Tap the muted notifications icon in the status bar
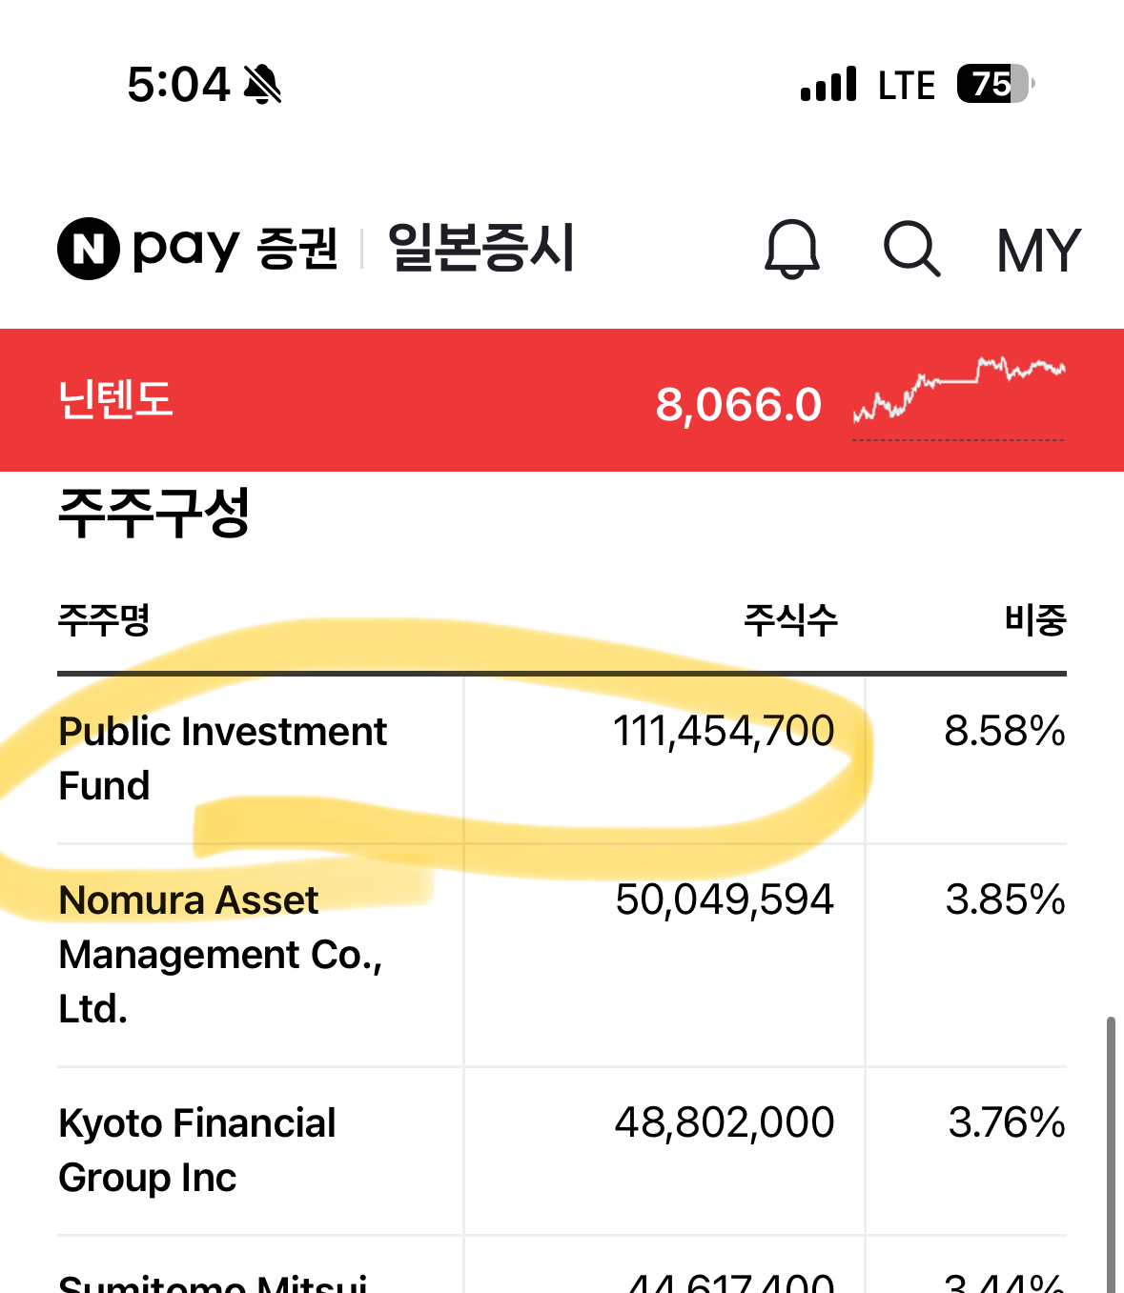Image resolution: width=1124 pixels, height=1293 pixels. (260, 86)
